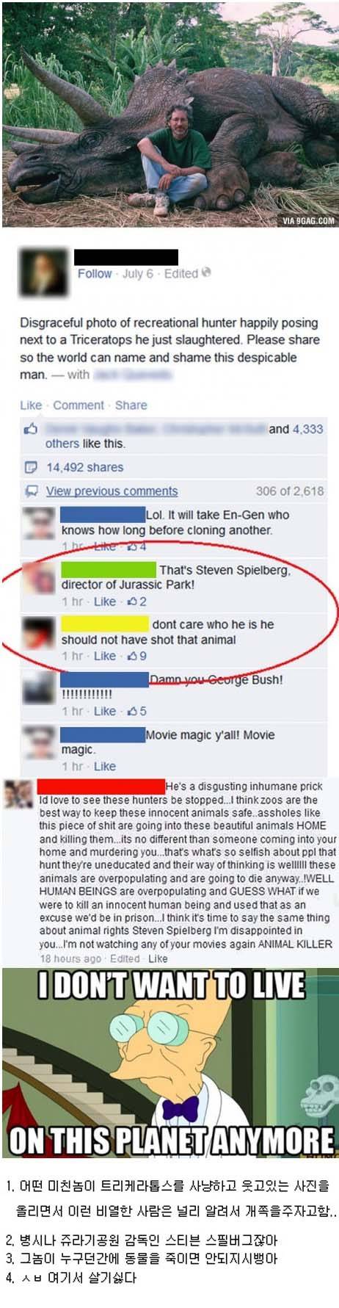Viewport: 339px width, 1308px height.
Task: Open Comment on the main post
Action: point(79,405)
